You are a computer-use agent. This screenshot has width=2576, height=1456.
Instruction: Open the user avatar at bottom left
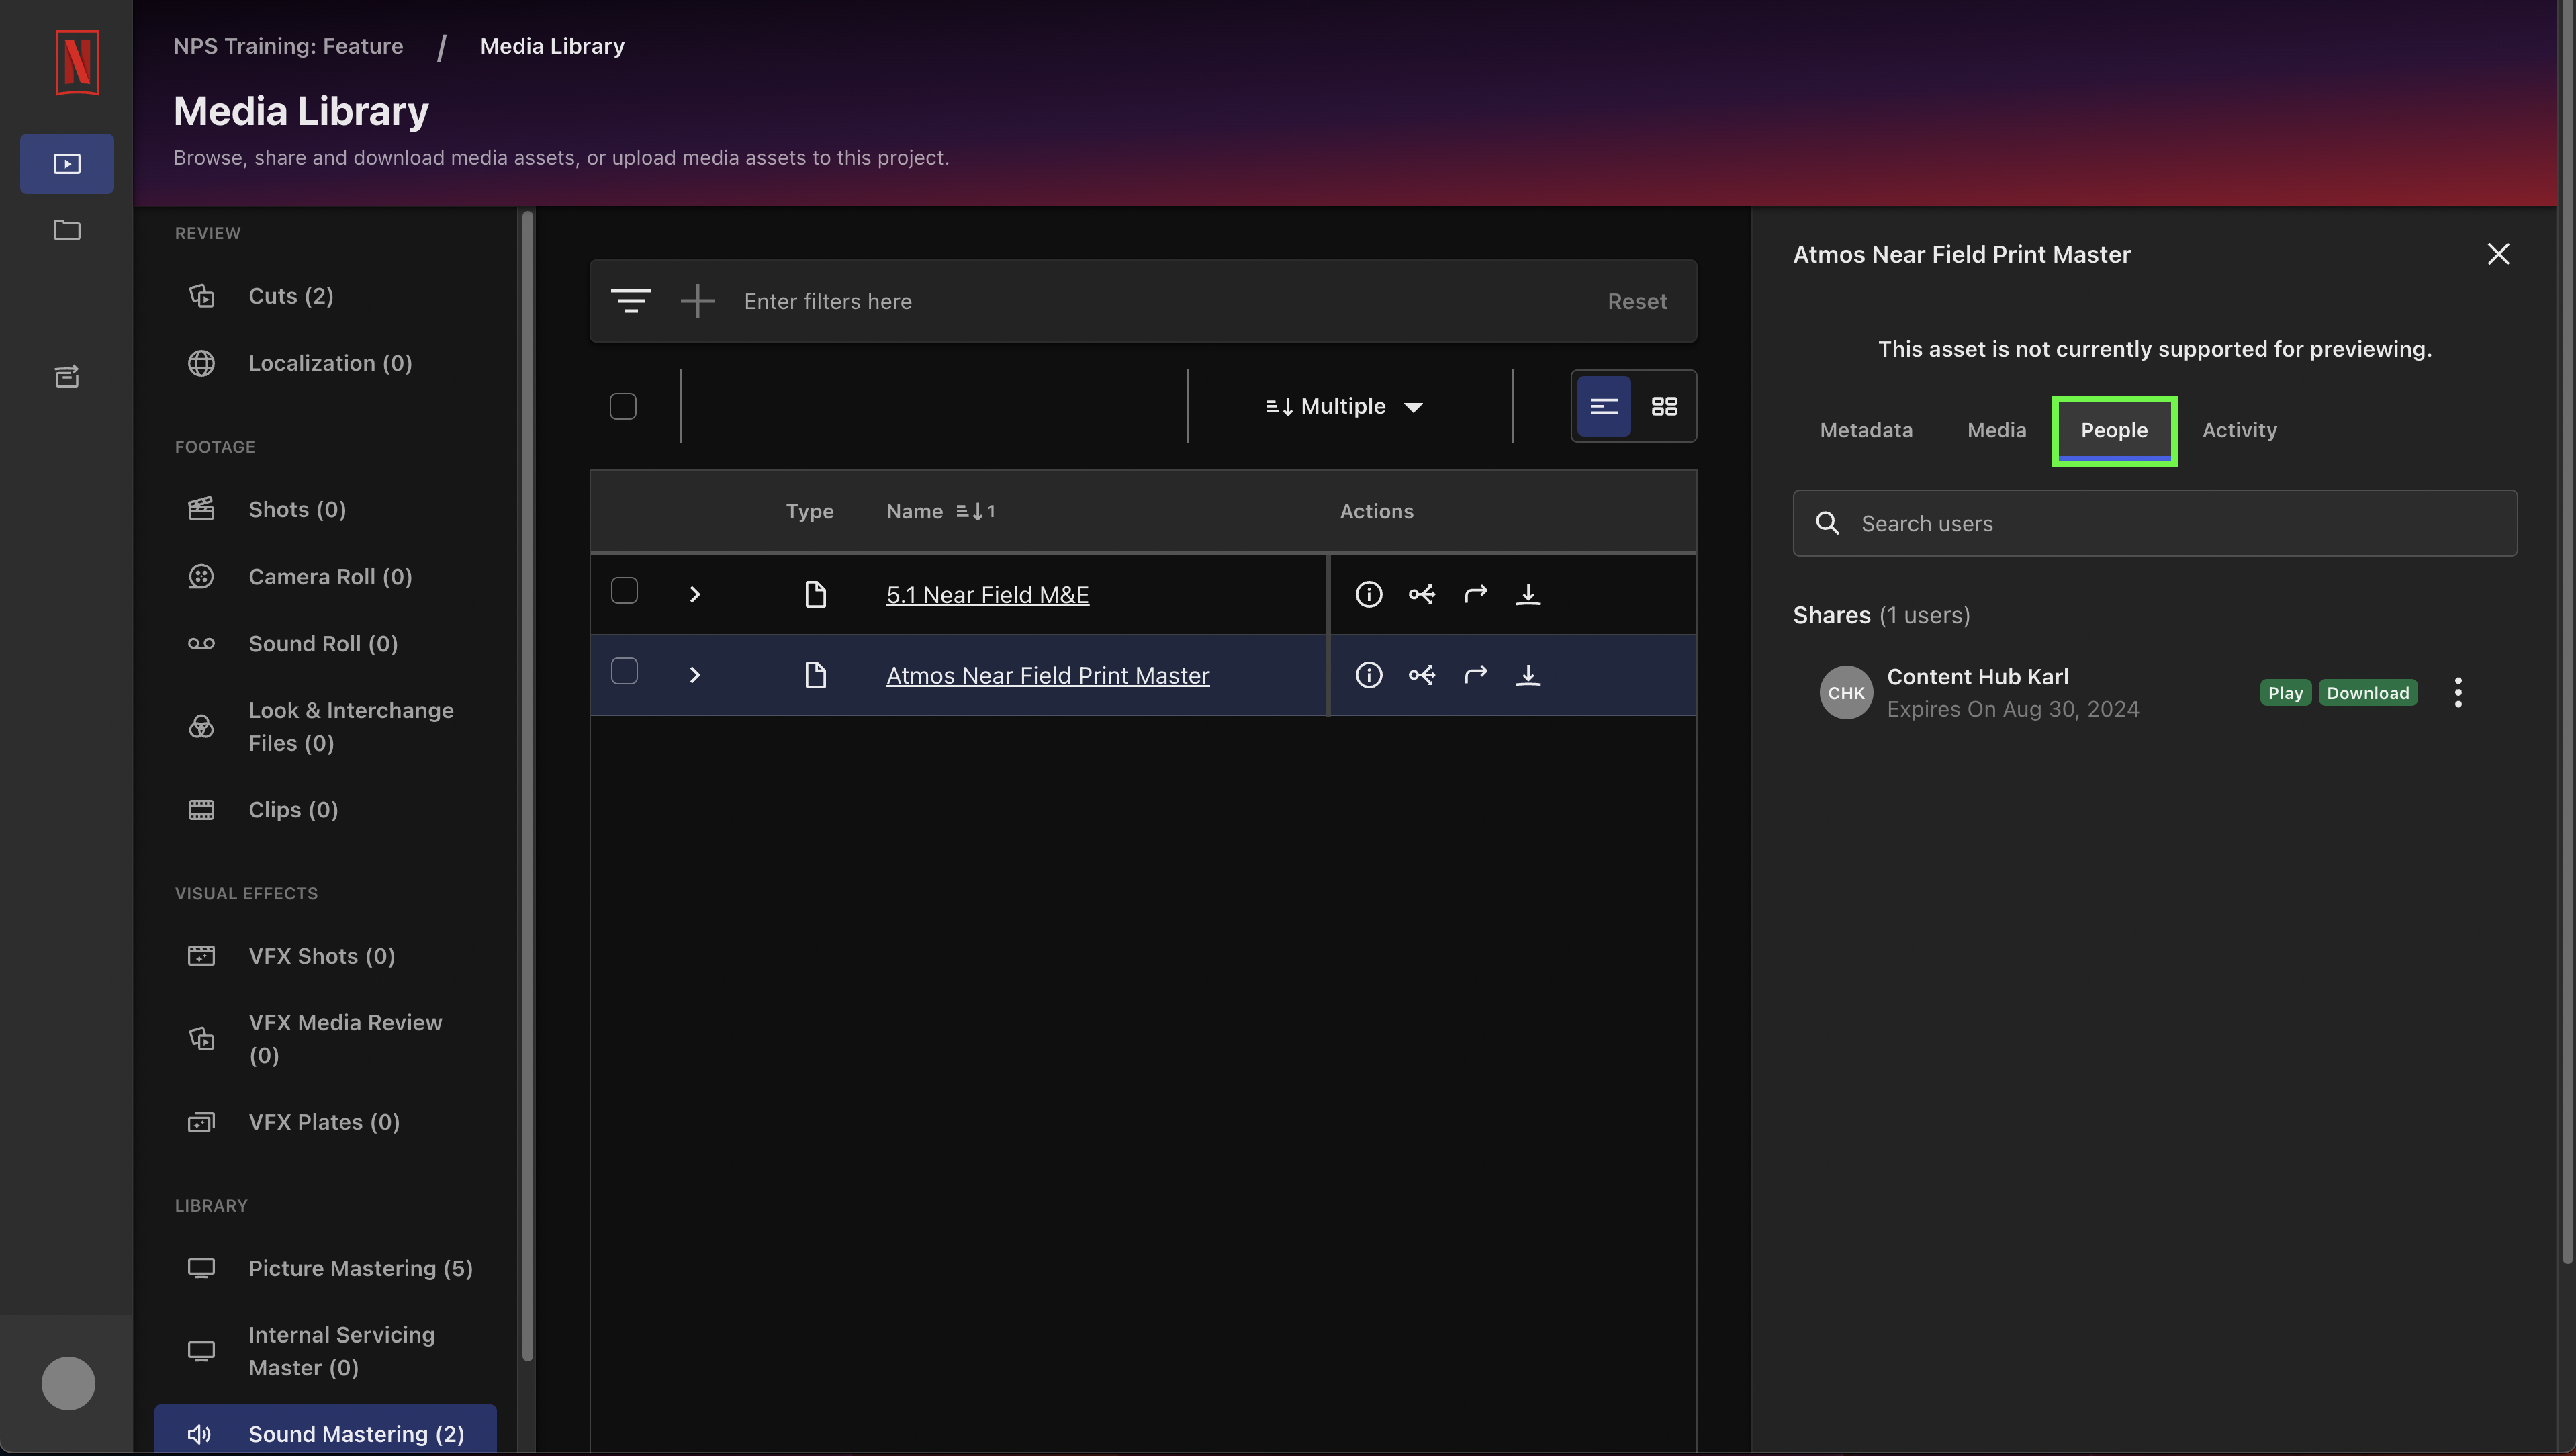click(68, 1383)
